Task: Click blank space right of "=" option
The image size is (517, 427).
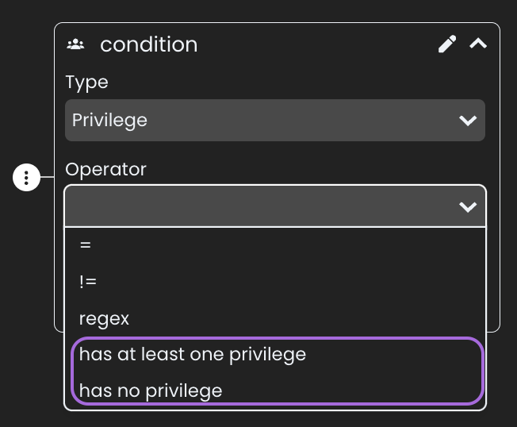Action: click(x=317, y=245)
